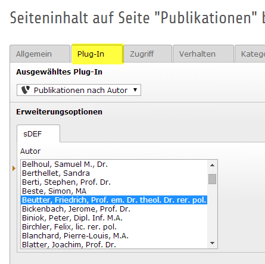Click the author list scrollbar thumb

(212, 179)
